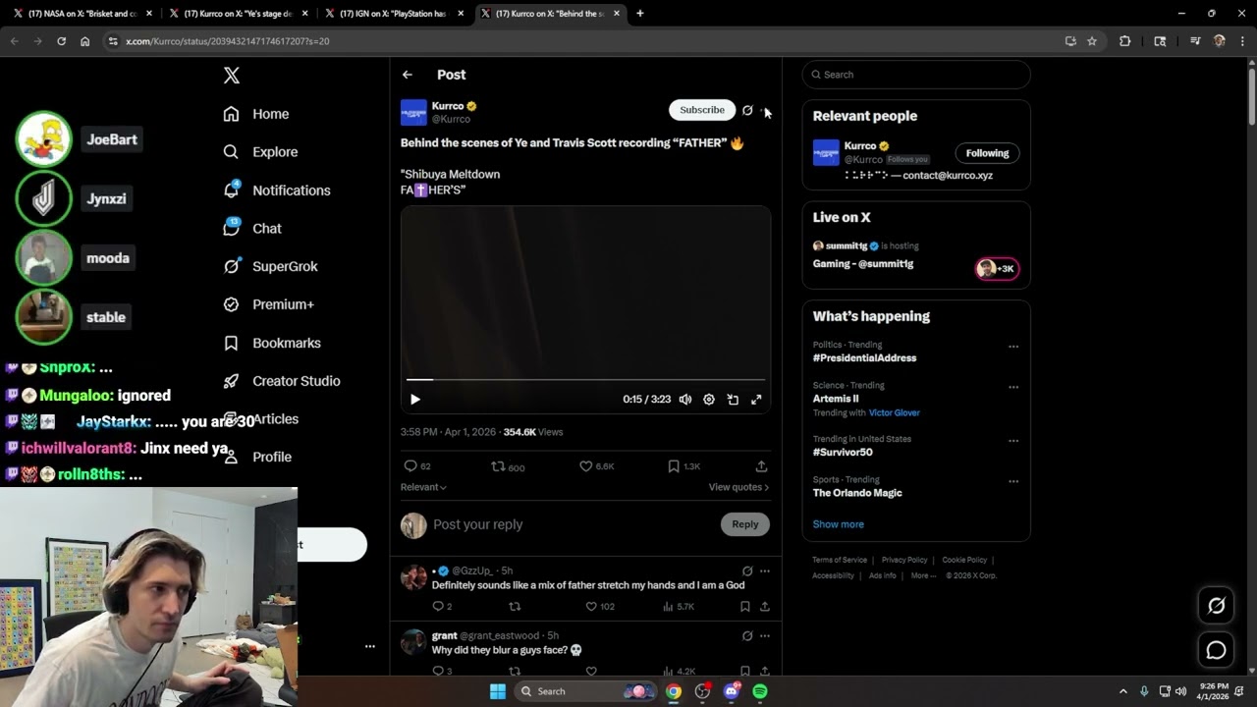Share the main post

761,466
